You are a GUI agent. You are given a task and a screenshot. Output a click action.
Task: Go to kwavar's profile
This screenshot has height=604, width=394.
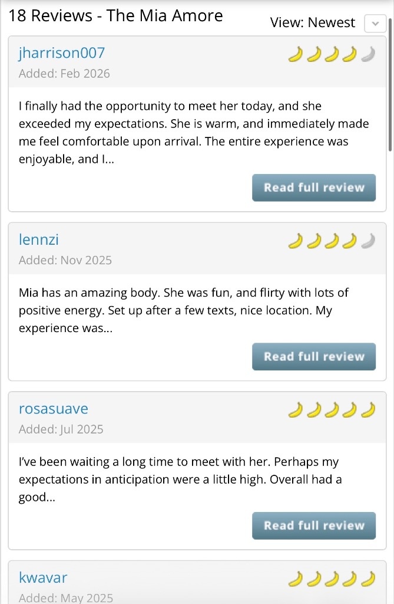[x=43, y=577]
